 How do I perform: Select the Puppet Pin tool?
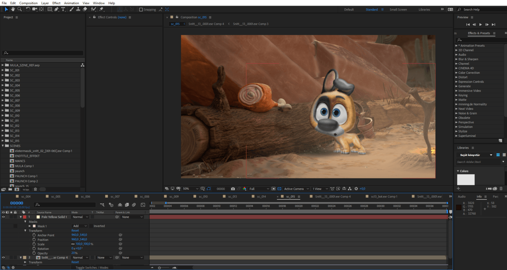[x=101, y=9]
